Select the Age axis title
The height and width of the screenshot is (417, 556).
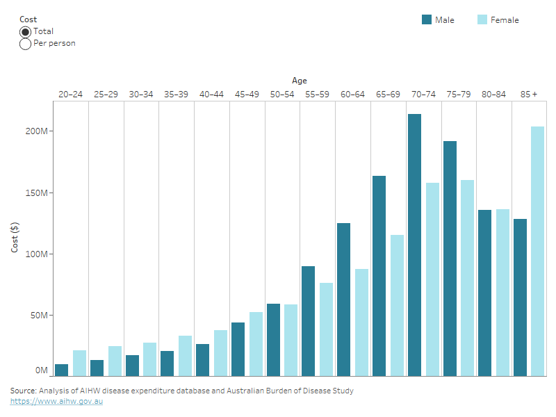tap(300, 80)
